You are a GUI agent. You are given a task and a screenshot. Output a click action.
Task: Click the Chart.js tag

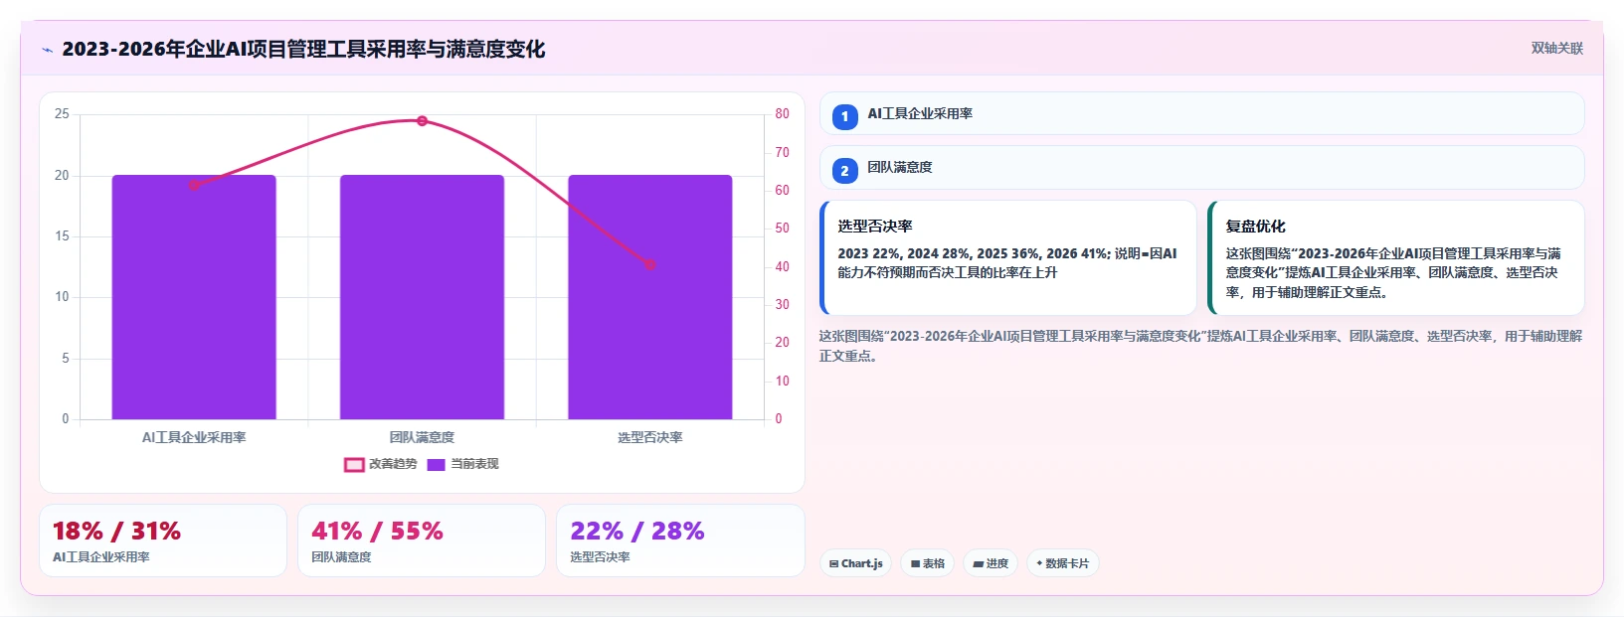point(855,563)
